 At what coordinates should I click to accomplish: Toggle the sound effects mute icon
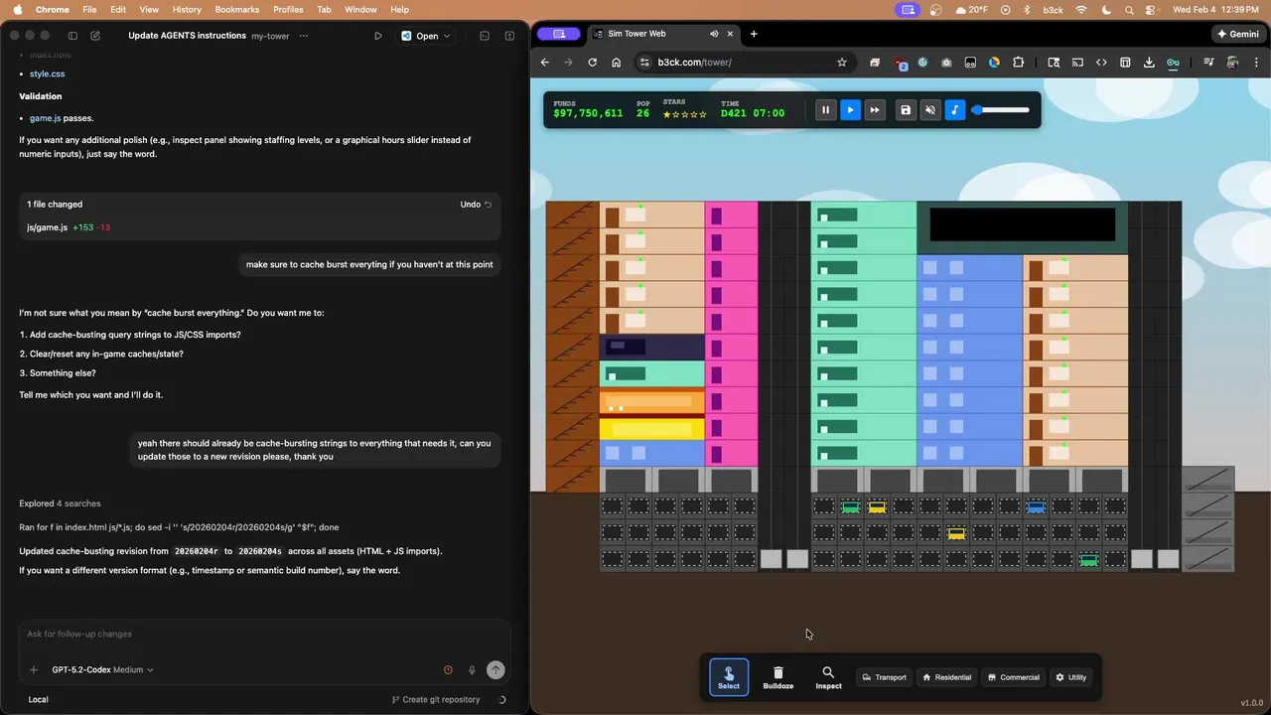pos(930,110)
